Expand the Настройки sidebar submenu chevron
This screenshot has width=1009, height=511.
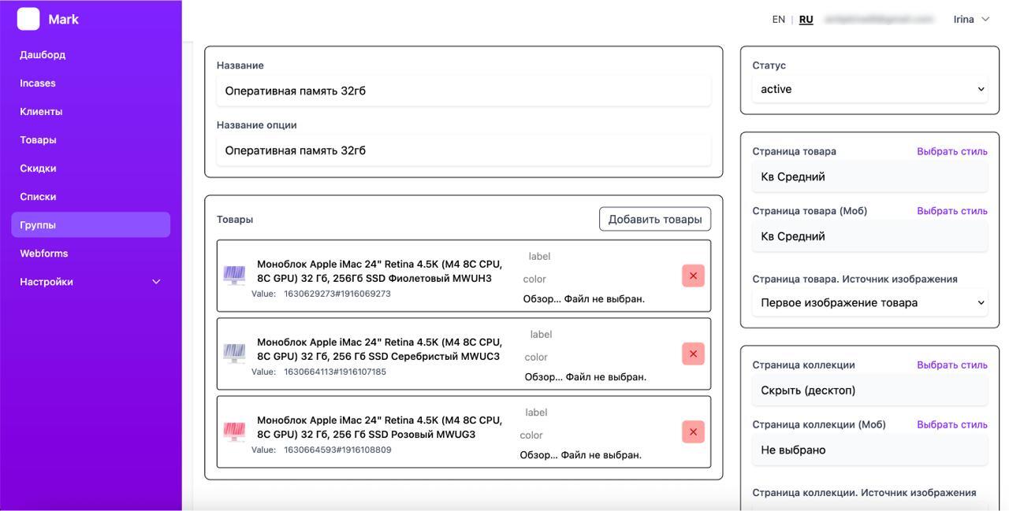(x=155, y=282)
